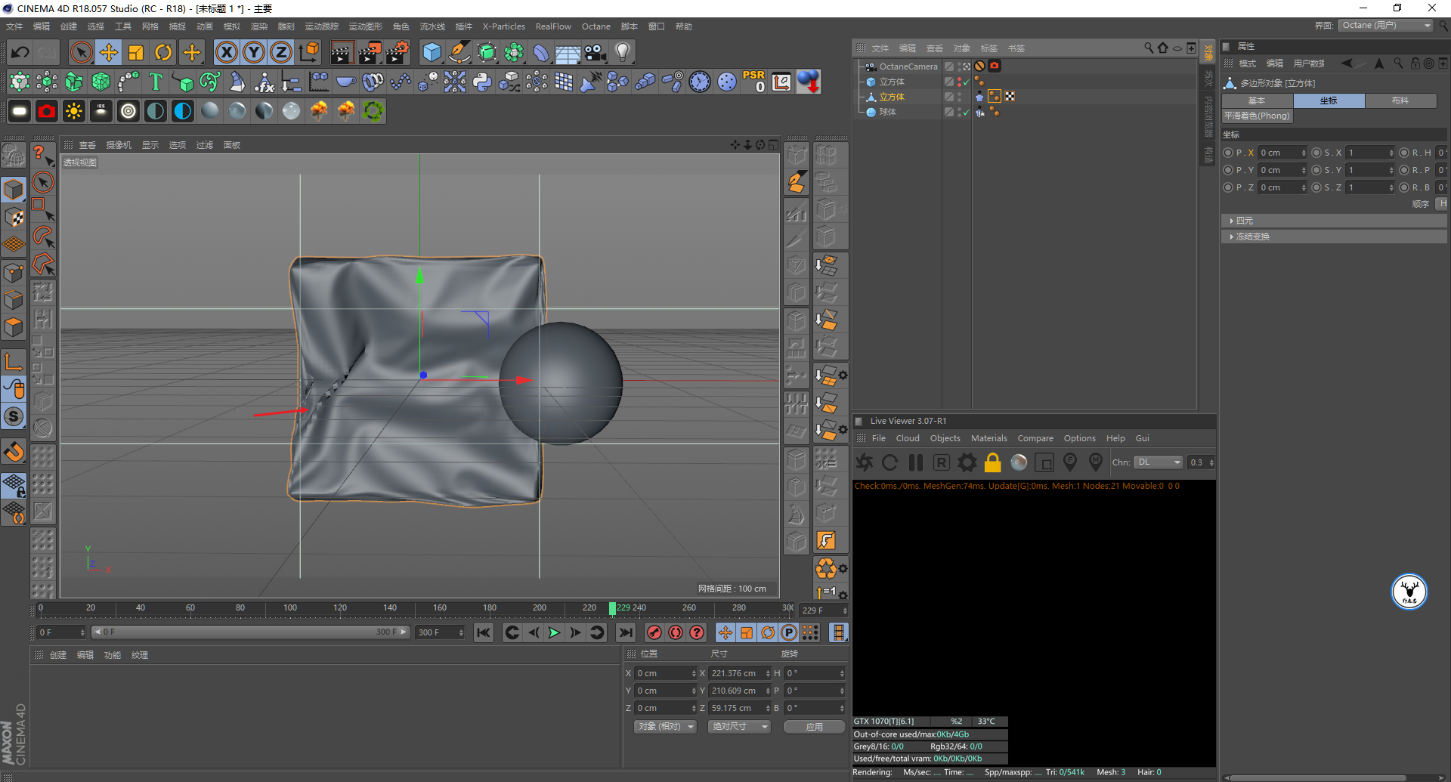Go to end of animation
The image size is (1451, 782).
(x=626, y=632)
